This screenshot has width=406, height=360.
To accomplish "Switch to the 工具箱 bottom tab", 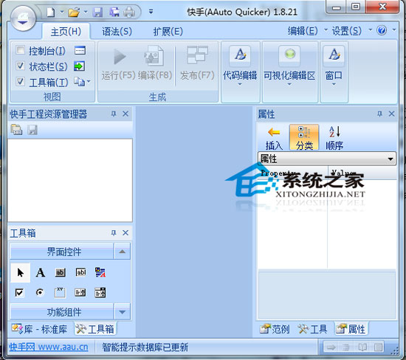I will pyautogui.click(x=94, y=329).
